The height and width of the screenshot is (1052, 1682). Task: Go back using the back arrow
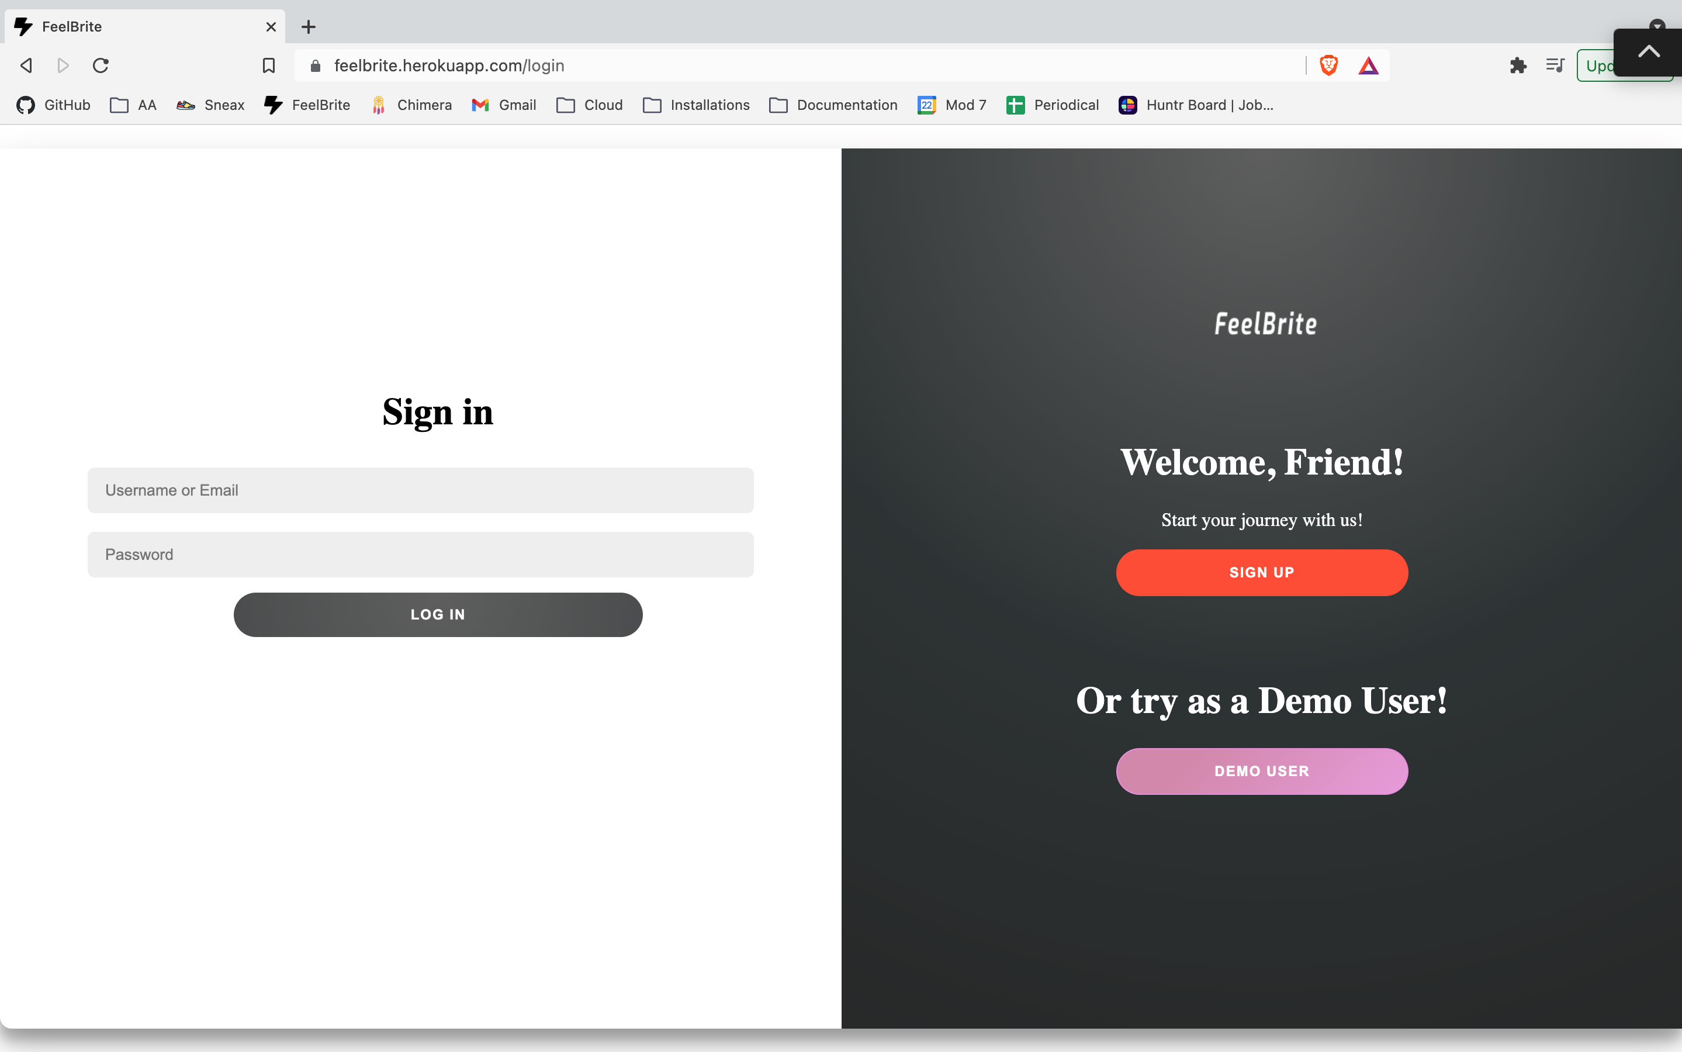(26, 65)
